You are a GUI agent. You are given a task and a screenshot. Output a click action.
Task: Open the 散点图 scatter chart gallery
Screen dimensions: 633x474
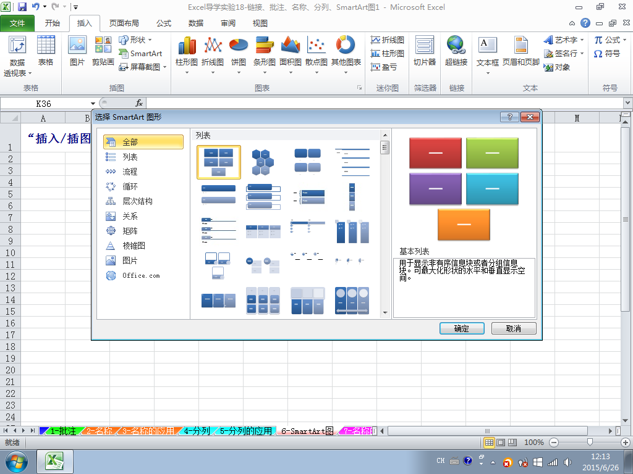tap(316, 55)
